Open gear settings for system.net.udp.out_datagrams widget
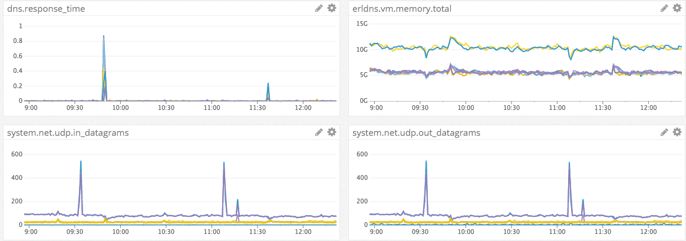686x241 pixels. [677, 132]
